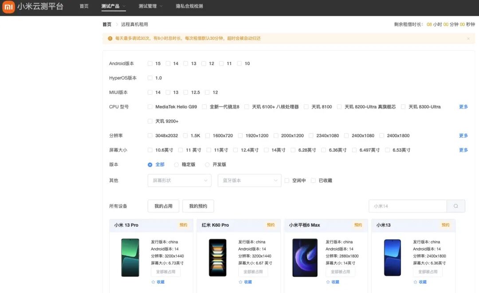The image size is (479, 293).
Task: Click star 收藏 icon for 小米 13 Pro
Action: coord(153,282)
